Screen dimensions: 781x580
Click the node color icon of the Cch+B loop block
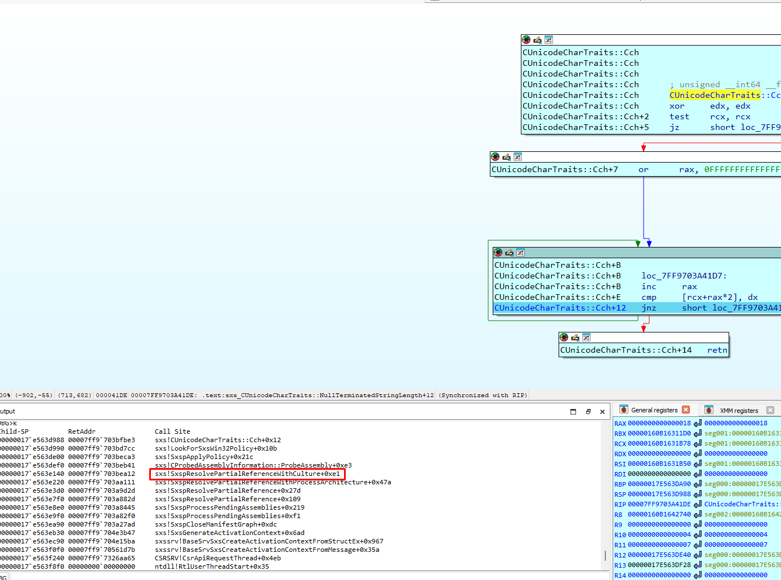498,253
